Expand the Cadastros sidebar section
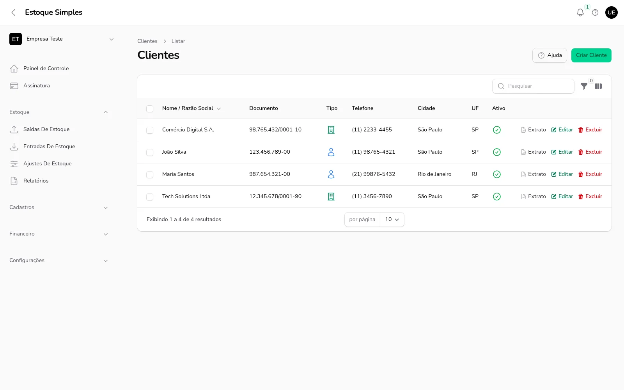 click(x=58, y=207)
